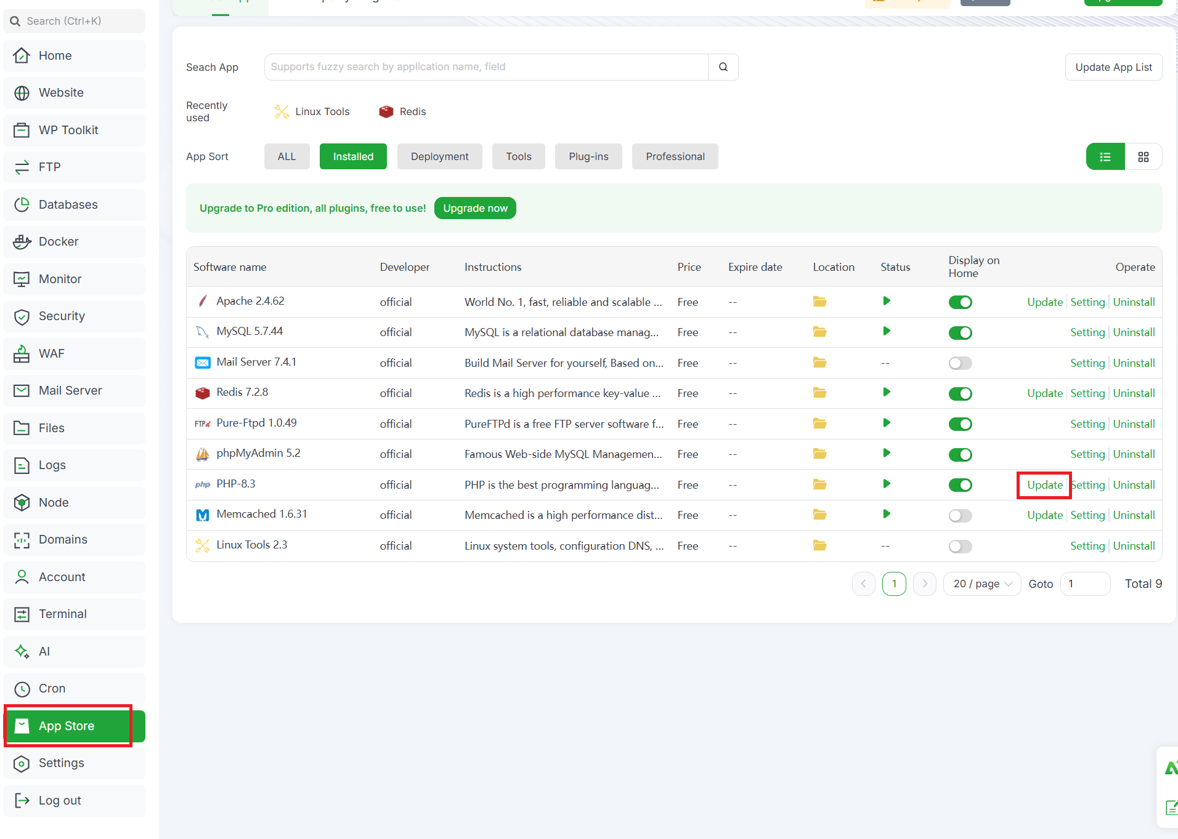Viewport: 1178px width, 839px height.
Task: Select the Deployment app sort tab
Action: tap(440, 156)
